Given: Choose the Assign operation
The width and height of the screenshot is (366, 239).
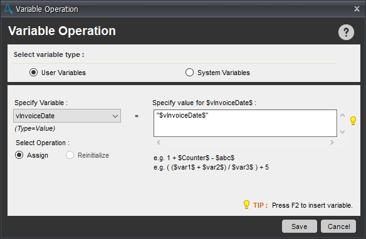Looking at the screenshot, I should point(19,155).
